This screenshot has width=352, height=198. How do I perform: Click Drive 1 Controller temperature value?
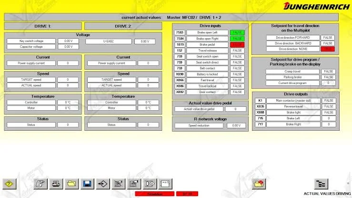pyautogui.click(x=68, y=102)
